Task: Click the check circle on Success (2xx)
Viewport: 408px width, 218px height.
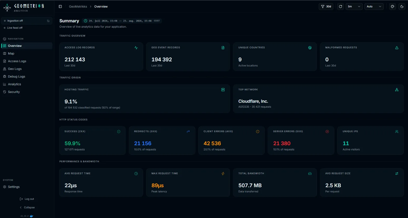Action: pos(119,132)
